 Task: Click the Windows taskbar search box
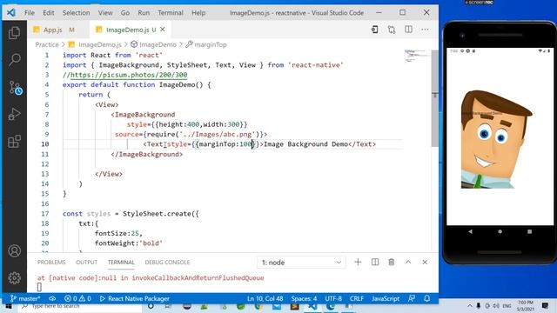coord(79,306)
